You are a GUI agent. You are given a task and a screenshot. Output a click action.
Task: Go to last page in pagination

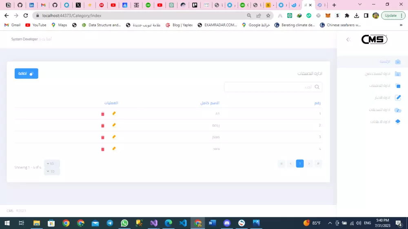point(281,163)
